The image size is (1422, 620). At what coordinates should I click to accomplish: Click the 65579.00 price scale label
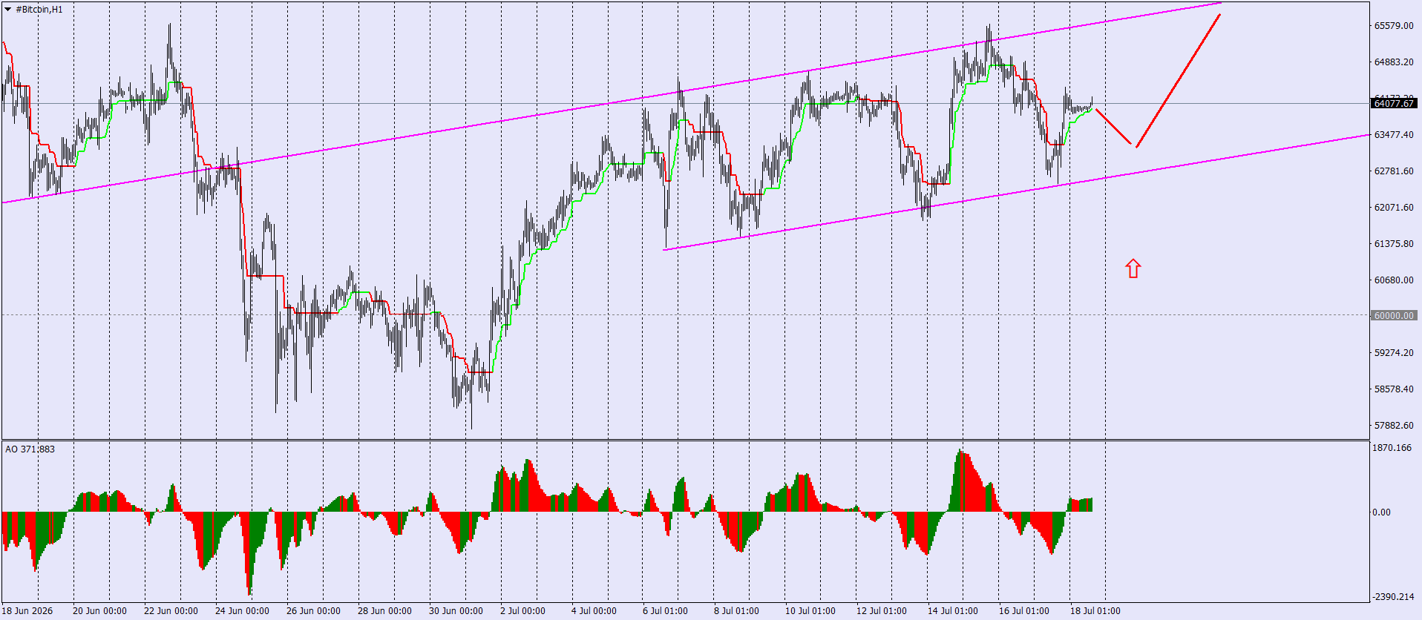(1394, 26)
